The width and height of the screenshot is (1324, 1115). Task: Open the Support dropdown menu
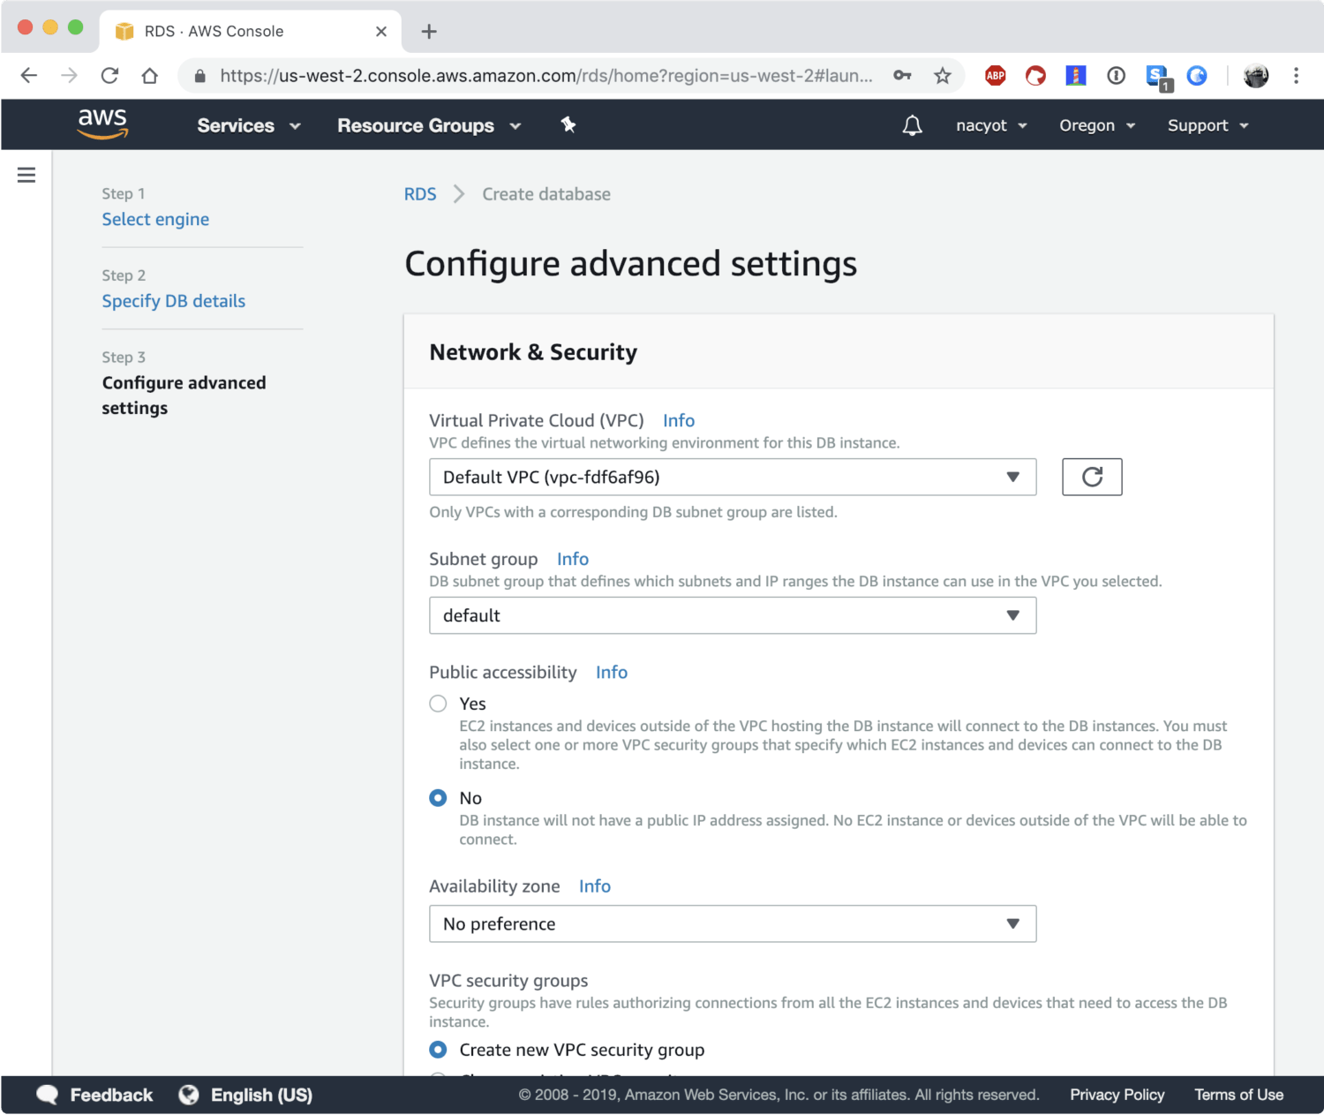coord(1207,125)
